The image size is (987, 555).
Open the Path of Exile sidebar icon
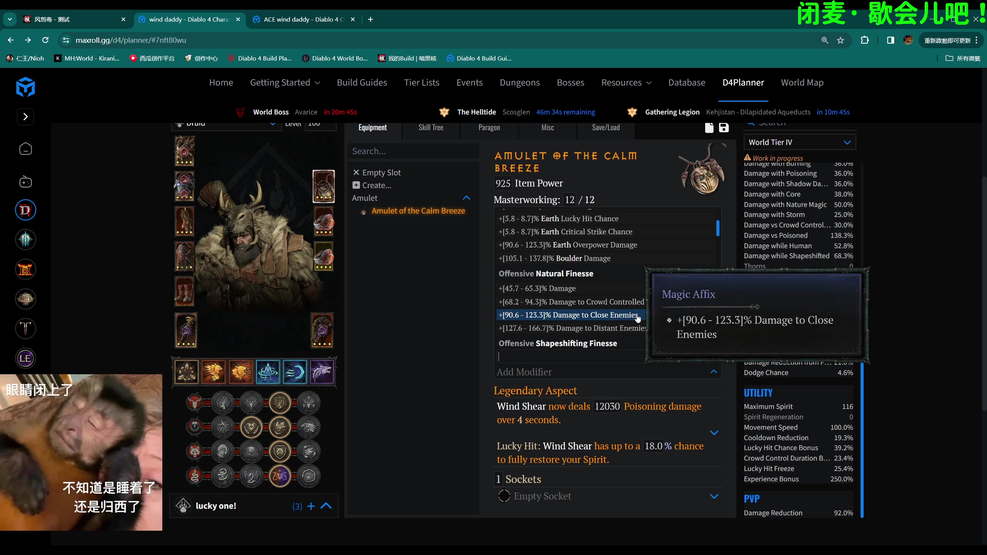point(25,299)
